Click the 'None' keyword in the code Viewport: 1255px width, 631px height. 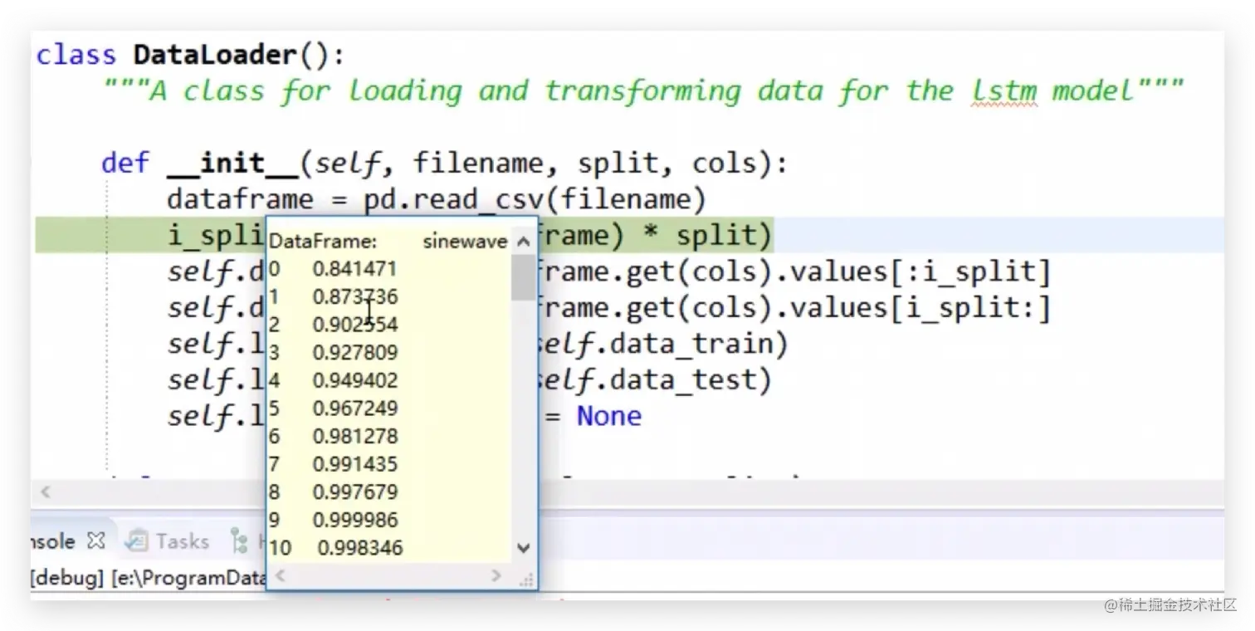(x=609, y=416)
